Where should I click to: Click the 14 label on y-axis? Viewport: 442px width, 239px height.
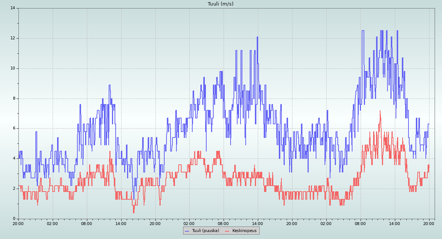pyautogui.click(x=13, y=8)
